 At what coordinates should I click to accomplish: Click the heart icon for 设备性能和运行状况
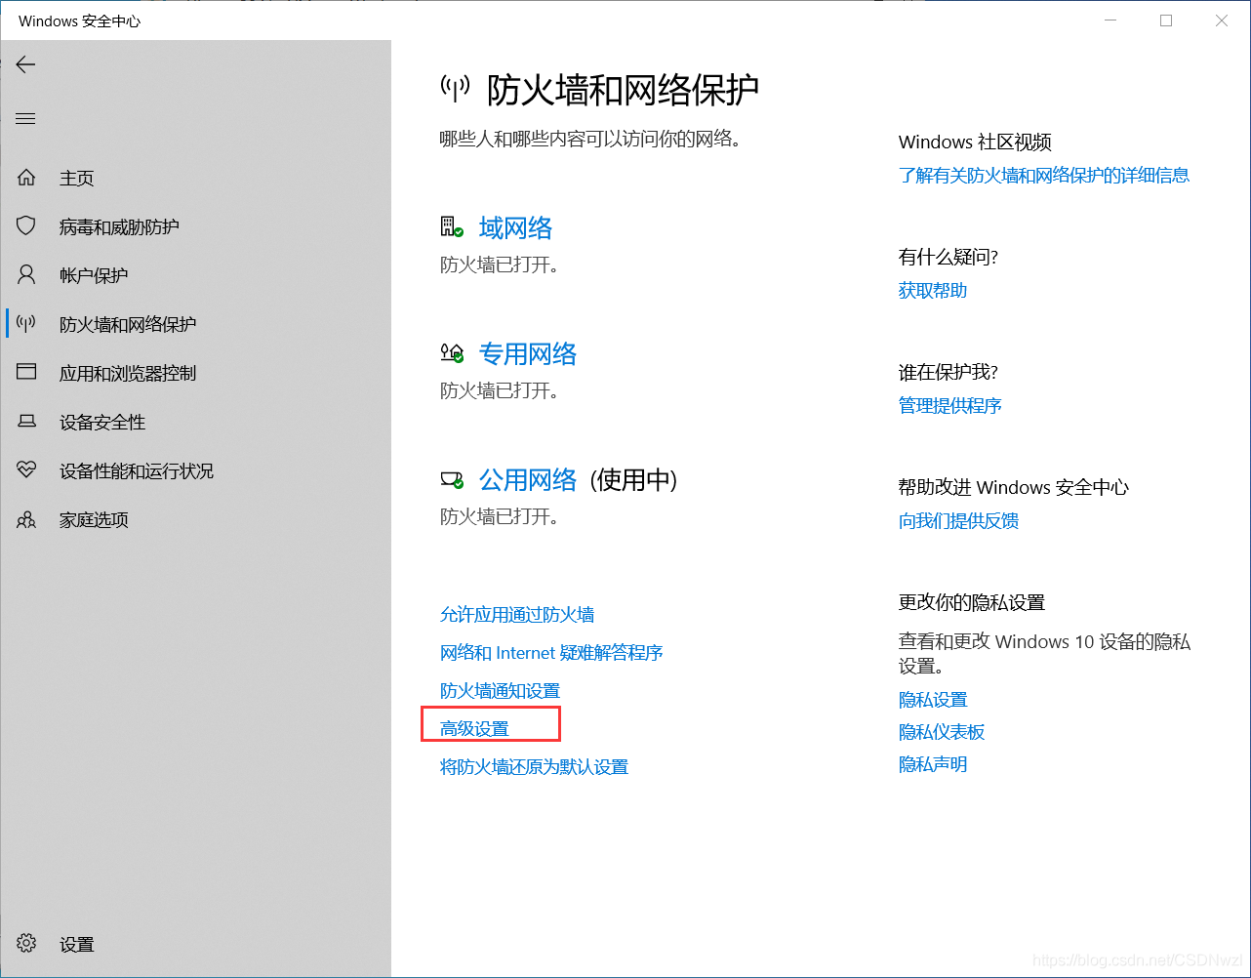26,470
